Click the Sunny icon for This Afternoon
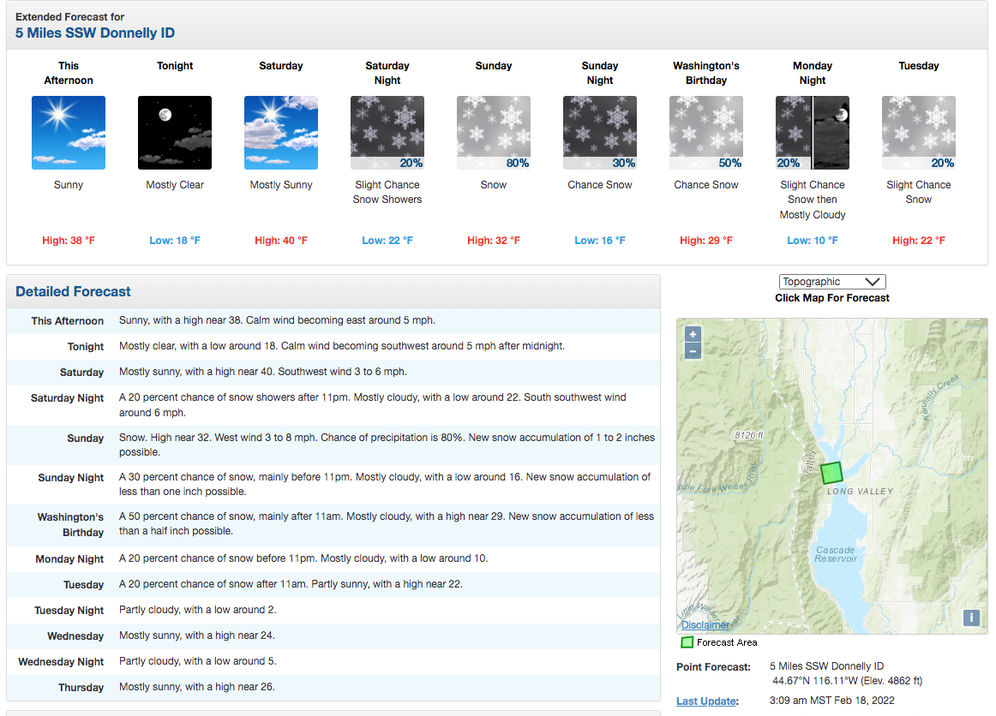996x716 pixels. (x=69, y=133)
